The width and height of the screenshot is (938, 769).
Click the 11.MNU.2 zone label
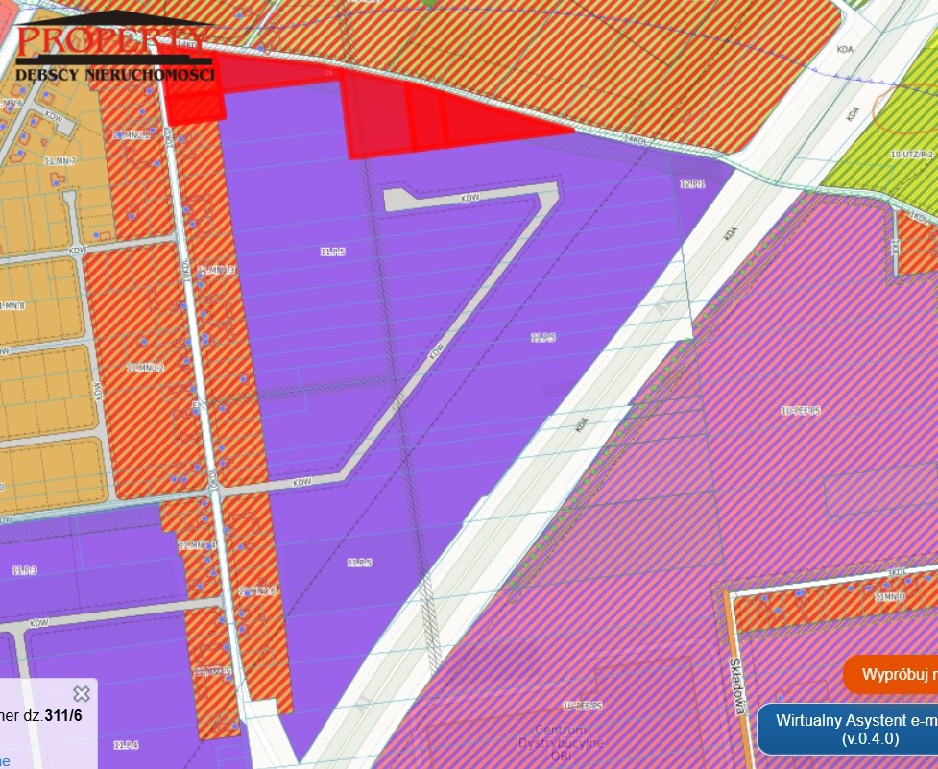pos(145,368)
